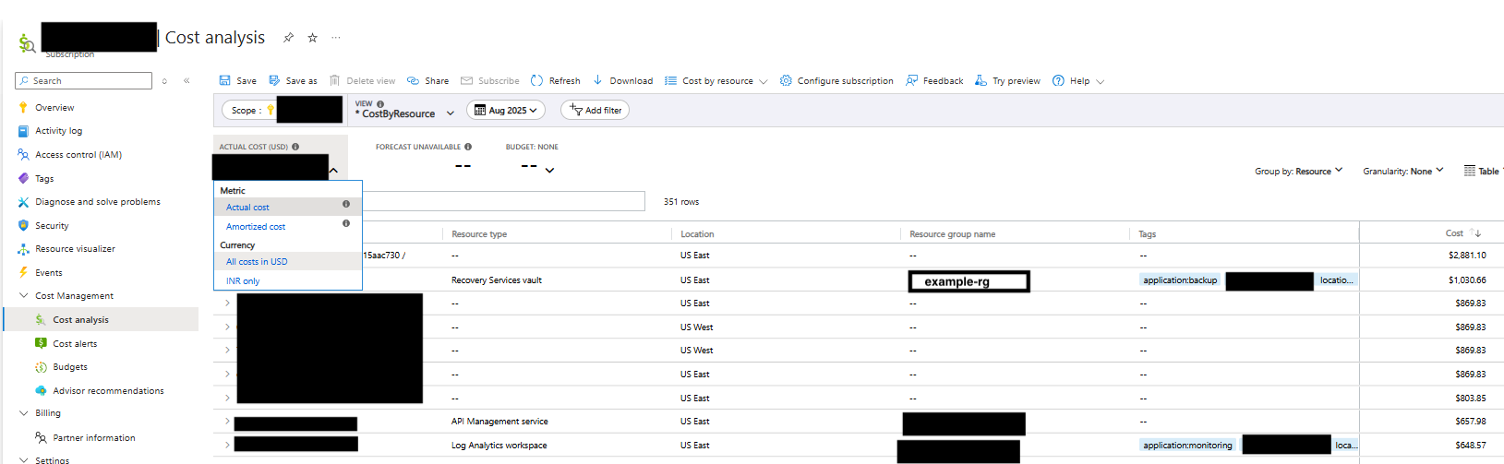The height and width of the screenshot is (464, 1504).
Task: Expand the Group by Resource dropdown
Action: coord(1298,172)
